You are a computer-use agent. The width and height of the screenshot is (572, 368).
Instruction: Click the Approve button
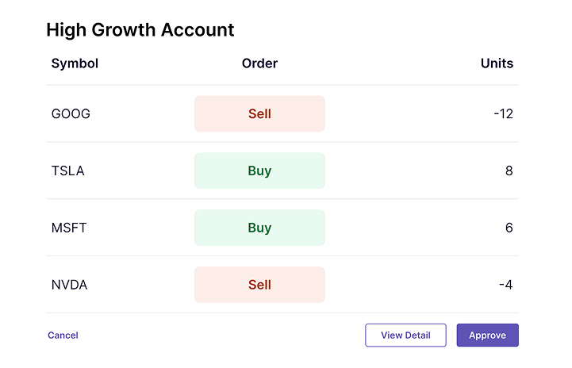point(487,335)
